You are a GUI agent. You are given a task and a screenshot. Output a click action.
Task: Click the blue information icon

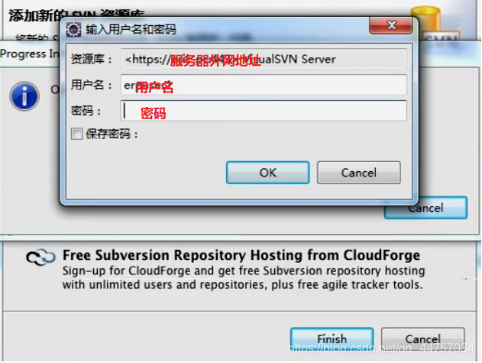pyautogui.click(x=24, y=96)
